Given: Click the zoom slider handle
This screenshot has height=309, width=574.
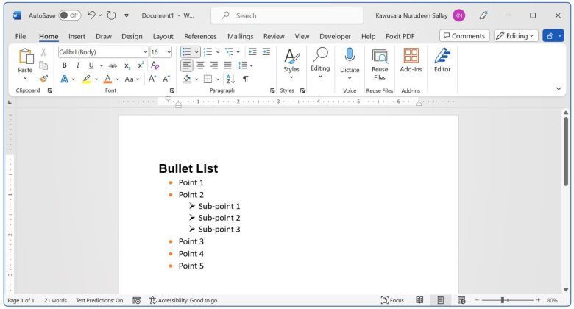Looking at the screenshot, I should pyautogui.click(x=503, y=300).
